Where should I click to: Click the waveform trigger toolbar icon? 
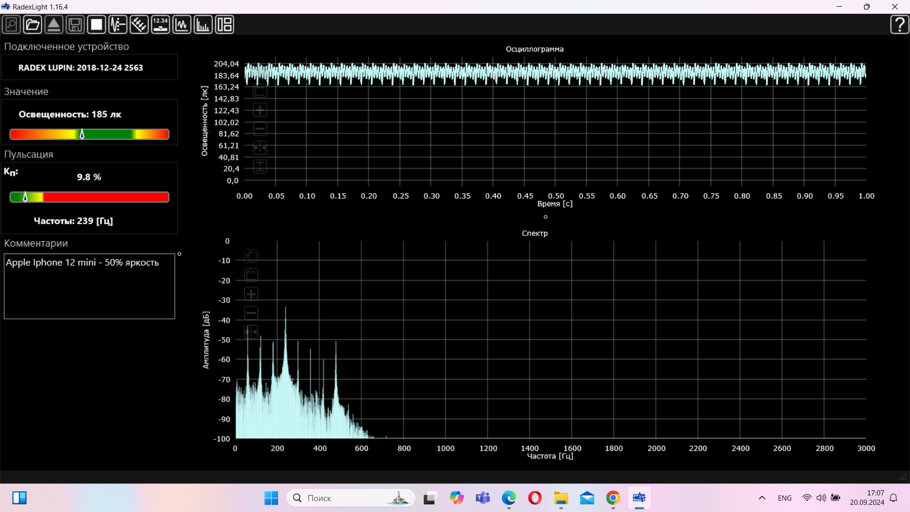click(x=118, y=25)
